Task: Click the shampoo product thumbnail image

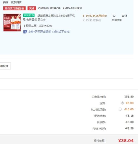Action: [12, 23]
